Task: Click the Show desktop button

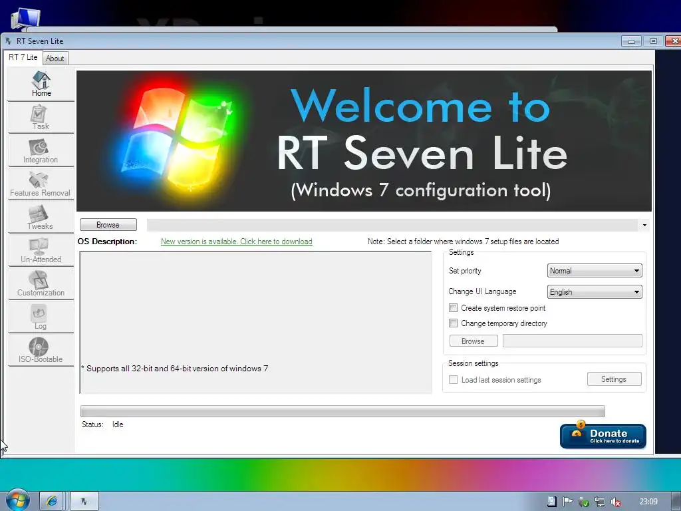Action: [676, 502]
